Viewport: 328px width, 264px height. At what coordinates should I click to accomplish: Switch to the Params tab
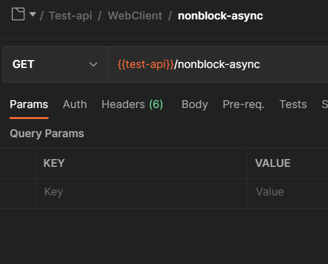point(29,104)
